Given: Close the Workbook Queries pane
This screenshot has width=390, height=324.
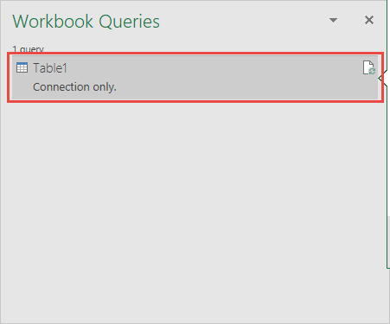Looking at the screenshot, I should click(x=369, y=20).
